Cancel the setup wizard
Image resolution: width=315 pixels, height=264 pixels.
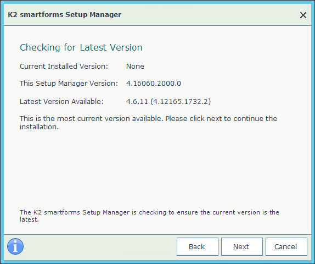tap(286, 247)
